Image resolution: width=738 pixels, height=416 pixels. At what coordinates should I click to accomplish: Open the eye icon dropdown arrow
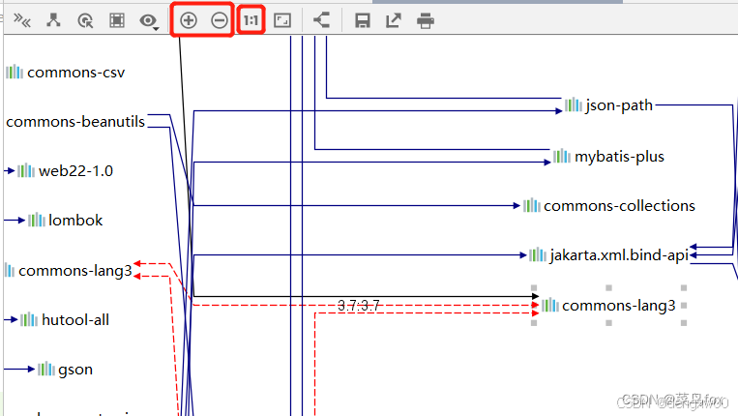(x=157, y=29)
